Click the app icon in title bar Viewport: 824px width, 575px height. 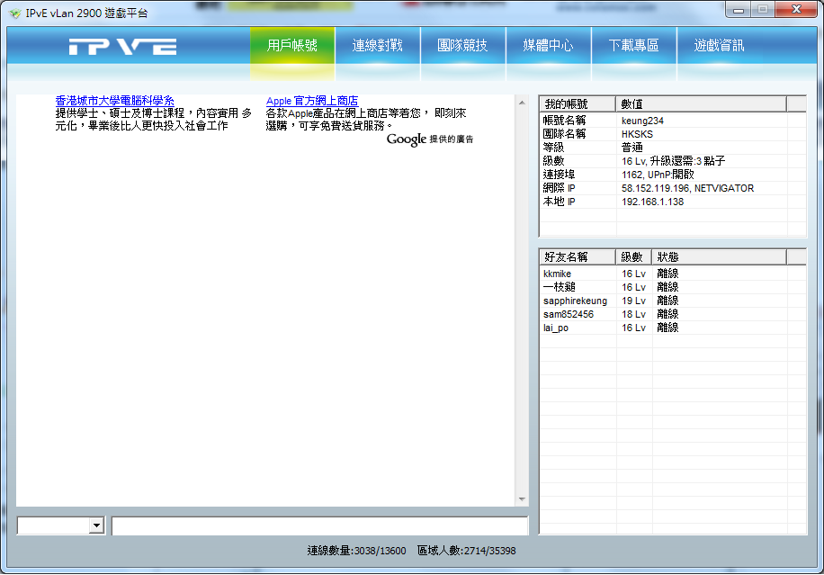(x=14, y=13)
